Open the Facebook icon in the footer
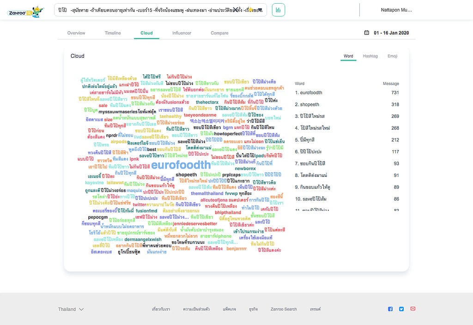The image size is (473, 325). [x=390, y=309]
